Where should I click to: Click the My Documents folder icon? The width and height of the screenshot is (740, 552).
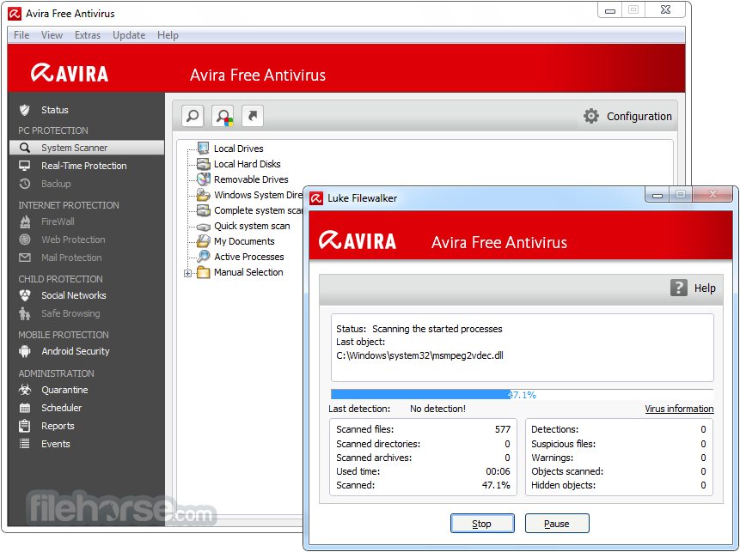pos(203,241)
